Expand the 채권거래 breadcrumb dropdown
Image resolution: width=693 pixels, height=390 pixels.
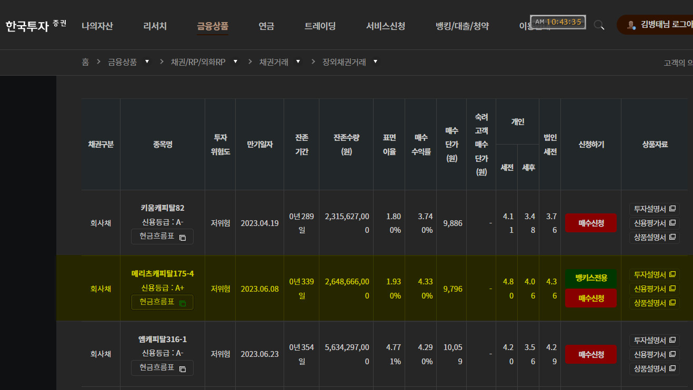[x=298, y=61]
